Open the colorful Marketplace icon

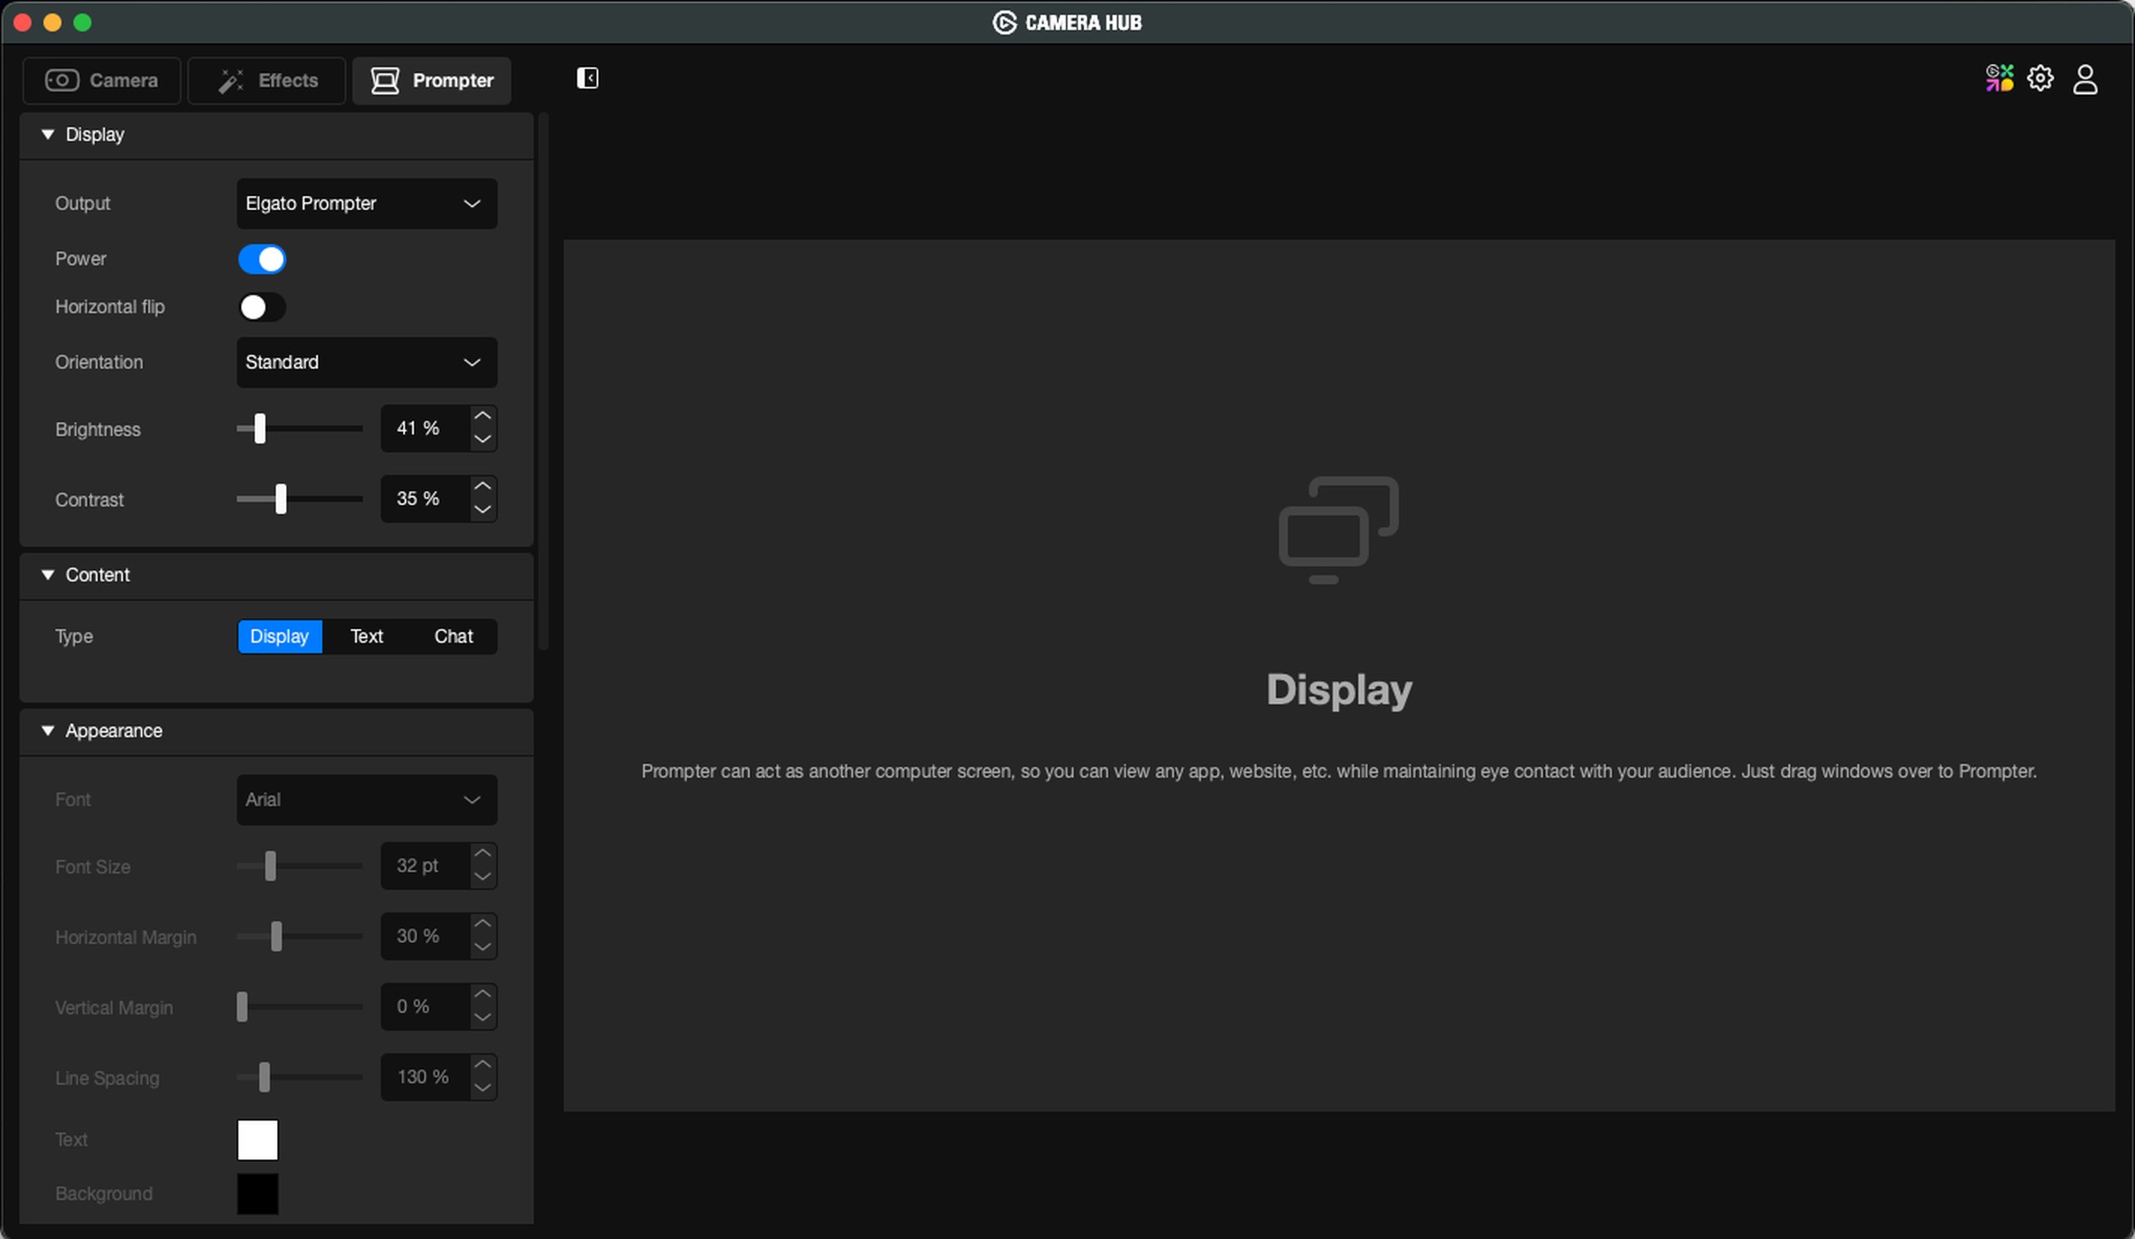tap(1998, 78)
